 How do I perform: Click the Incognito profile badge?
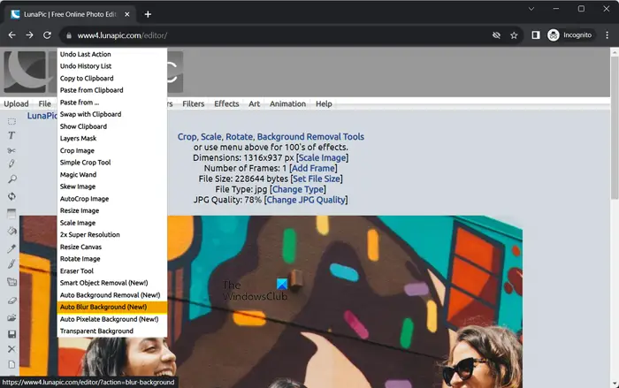tap(569, 35)
